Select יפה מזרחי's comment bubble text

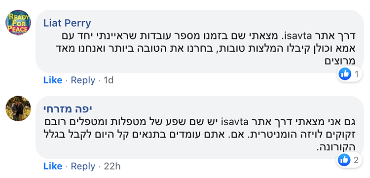click(x=200, y=135)
